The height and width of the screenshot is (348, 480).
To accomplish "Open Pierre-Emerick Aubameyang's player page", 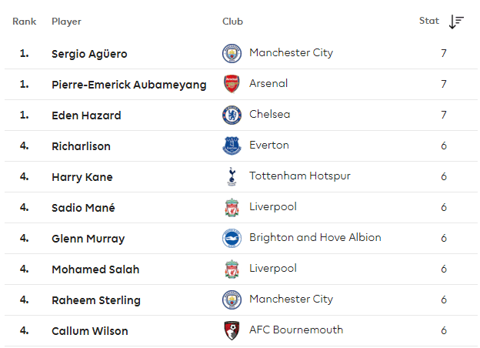I will pos(129,85).
